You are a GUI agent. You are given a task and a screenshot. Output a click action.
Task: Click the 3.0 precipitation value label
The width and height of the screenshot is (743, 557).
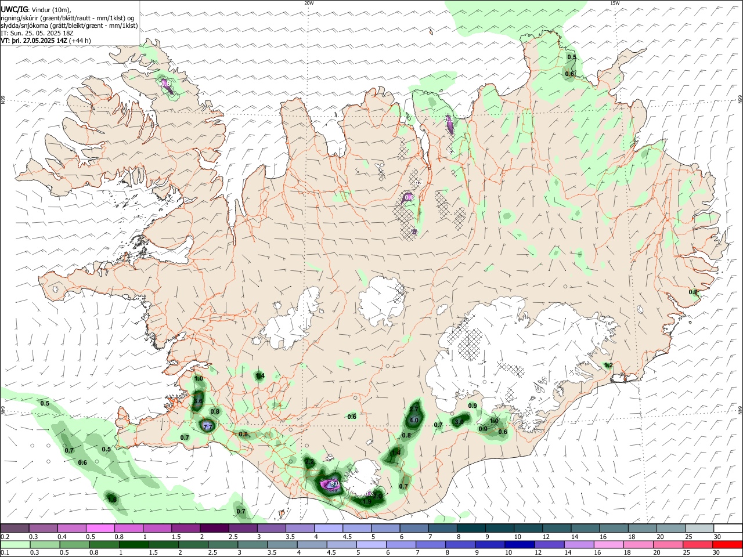tap(459, 422)
